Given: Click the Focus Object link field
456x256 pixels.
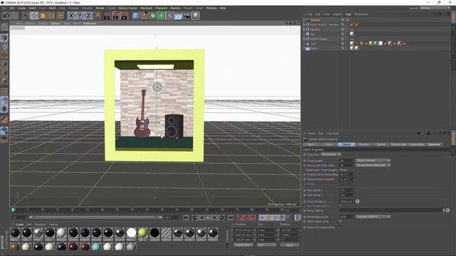Looking at the screenshot, I should [391, 210].
